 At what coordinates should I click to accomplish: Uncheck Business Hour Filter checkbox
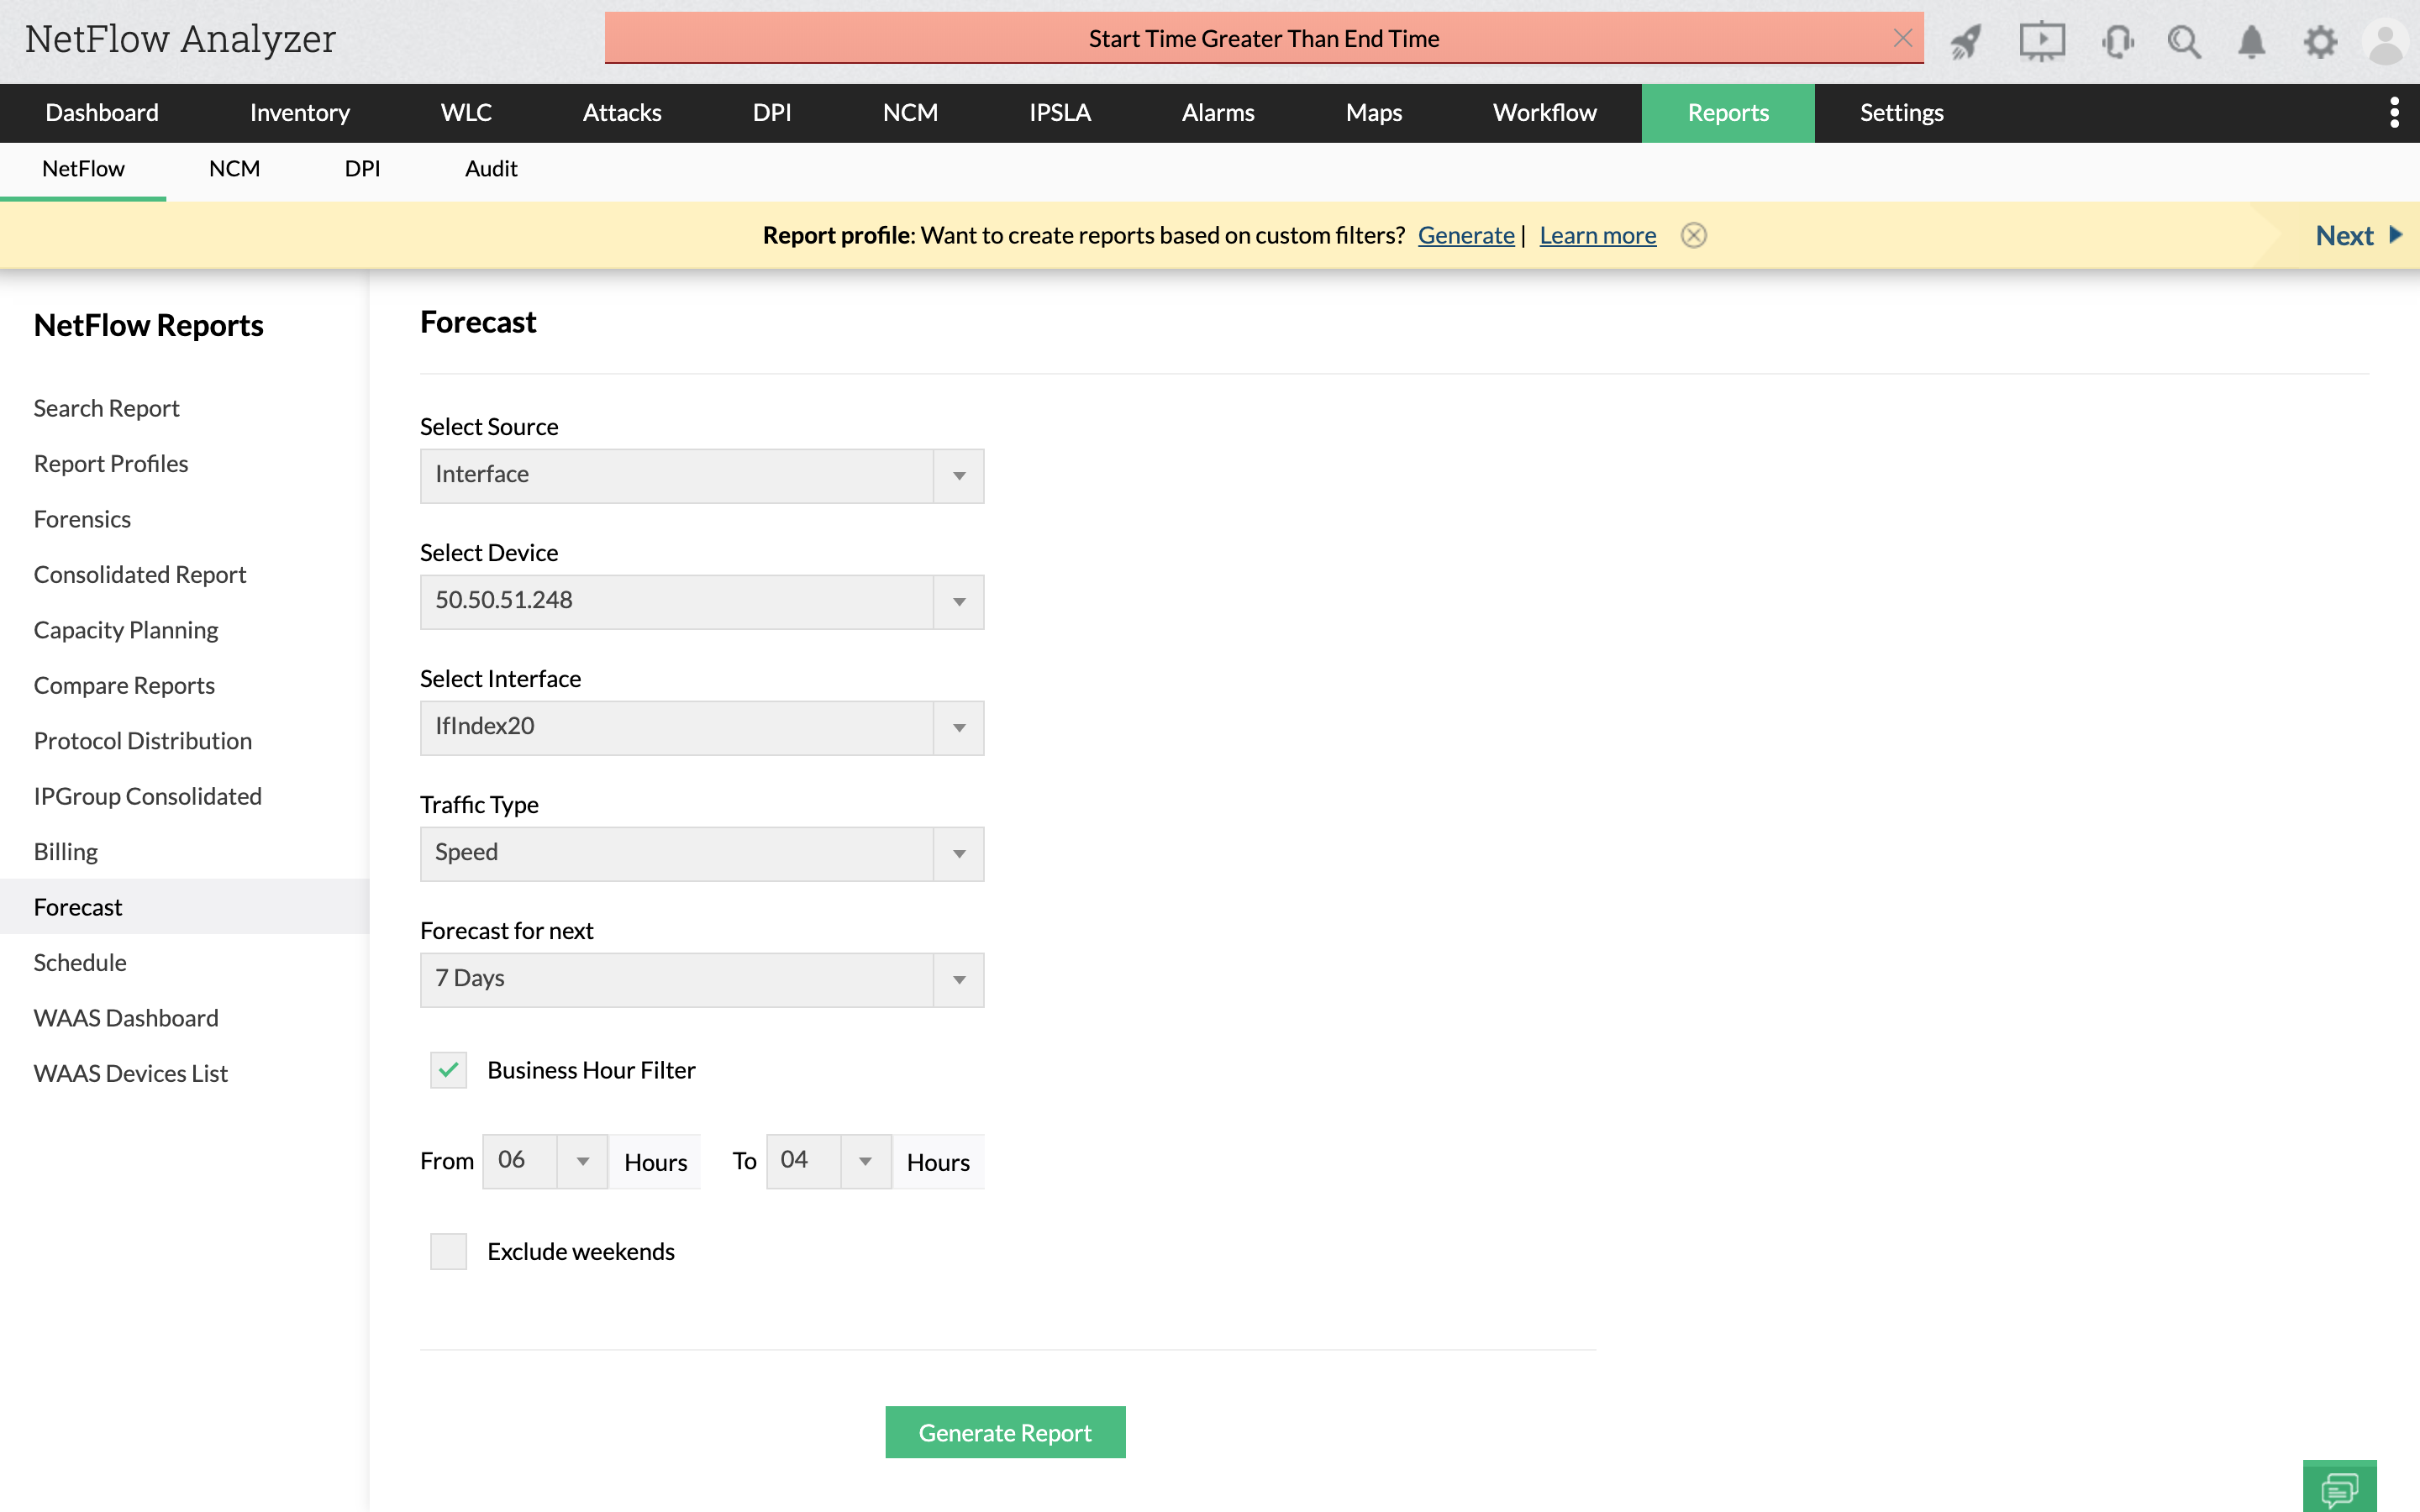(x=448, y=1070)
